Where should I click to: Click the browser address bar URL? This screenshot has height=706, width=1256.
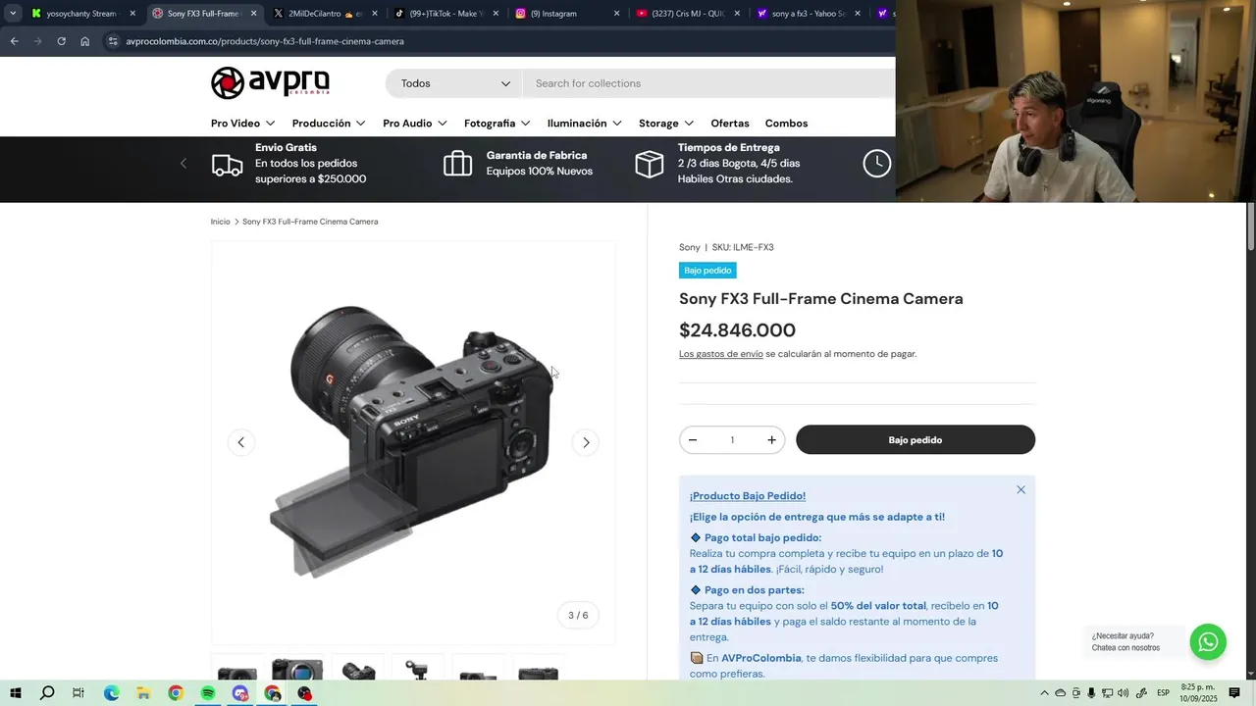pos(265,41)
